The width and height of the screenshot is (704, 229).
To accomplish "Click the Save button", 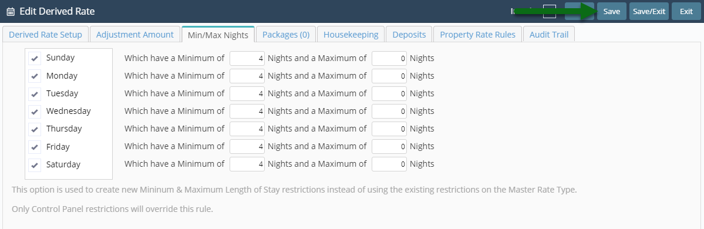I will [611, 12].
